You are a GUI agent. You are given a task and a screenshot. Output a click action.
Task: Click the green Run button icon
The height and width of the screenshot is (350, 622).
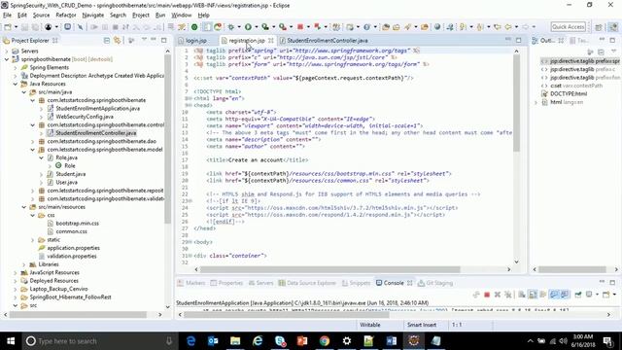tap(248, 27)
